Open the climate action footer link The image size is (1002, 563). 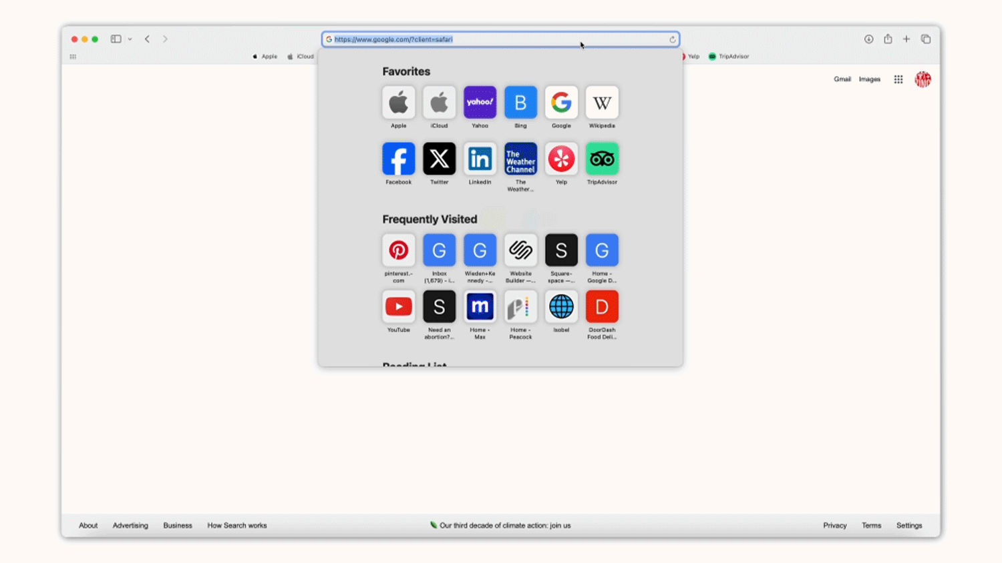pos(500,526)
